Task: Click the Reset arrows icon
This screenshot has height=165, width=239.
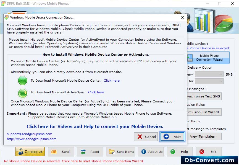Action: click(83, 152)
